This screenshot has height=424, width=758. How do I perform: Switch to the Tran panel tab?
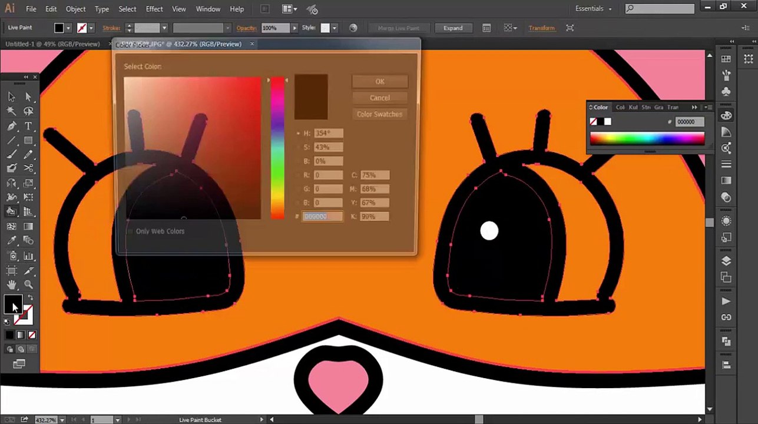coord(672,107)
